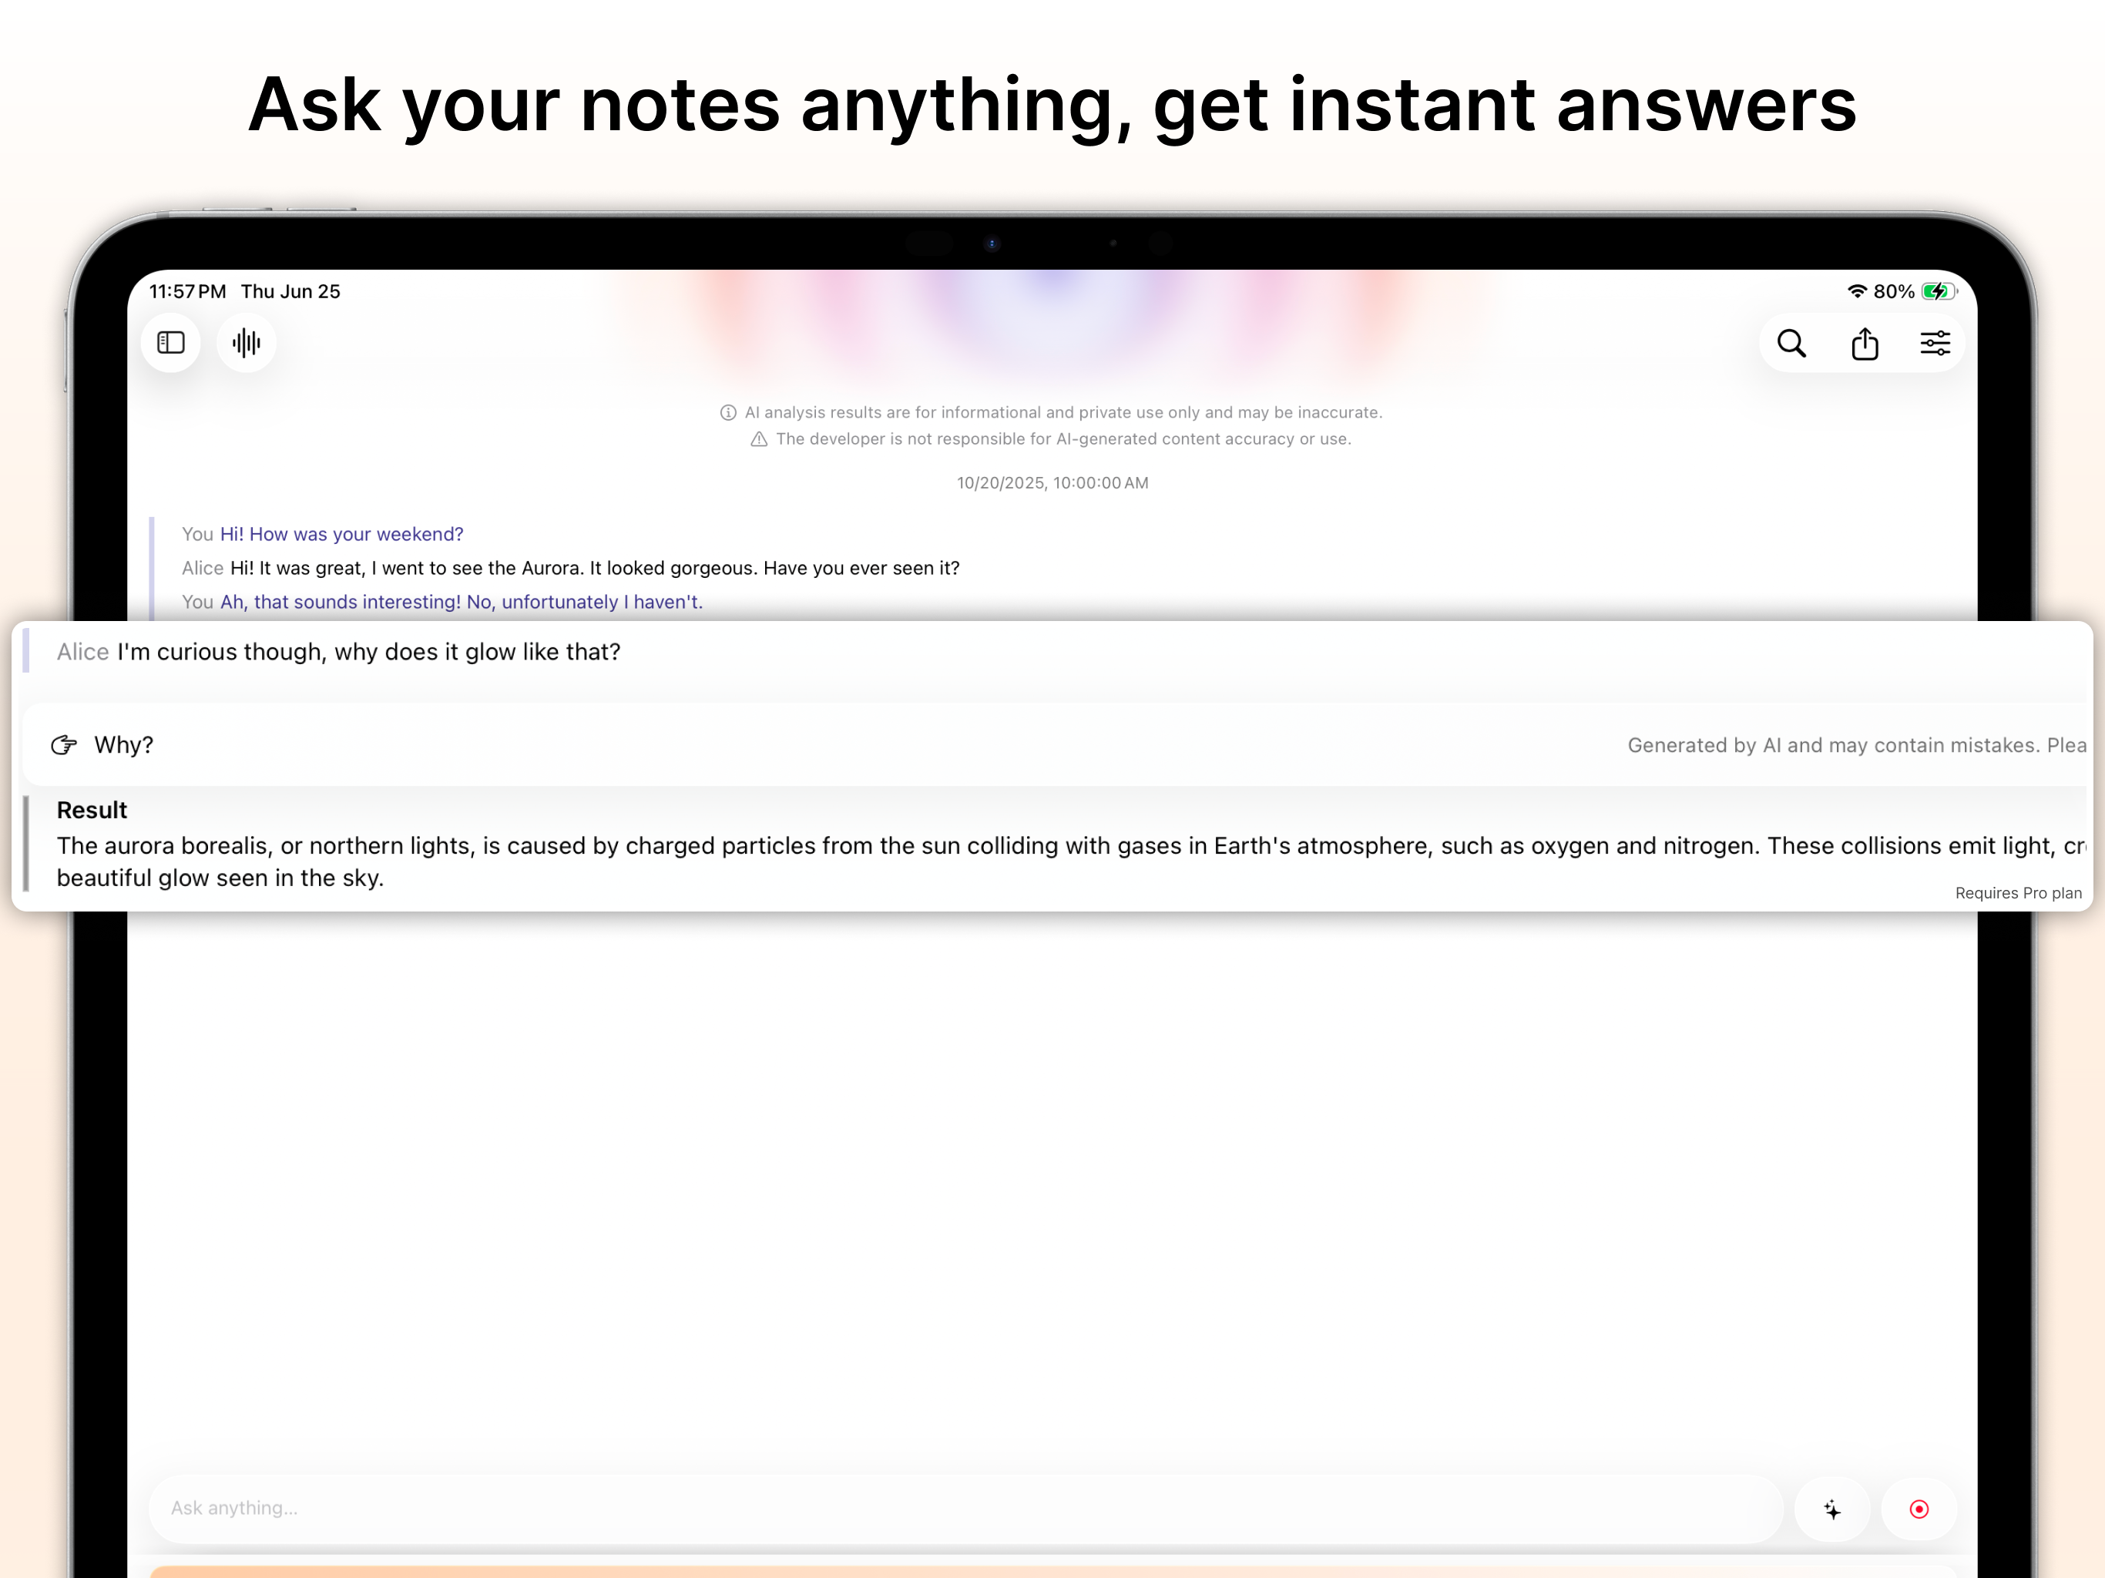The image size is (2105, 1578).
Task: Click the info icon before AI analysis notice
Action: point(728,412)
